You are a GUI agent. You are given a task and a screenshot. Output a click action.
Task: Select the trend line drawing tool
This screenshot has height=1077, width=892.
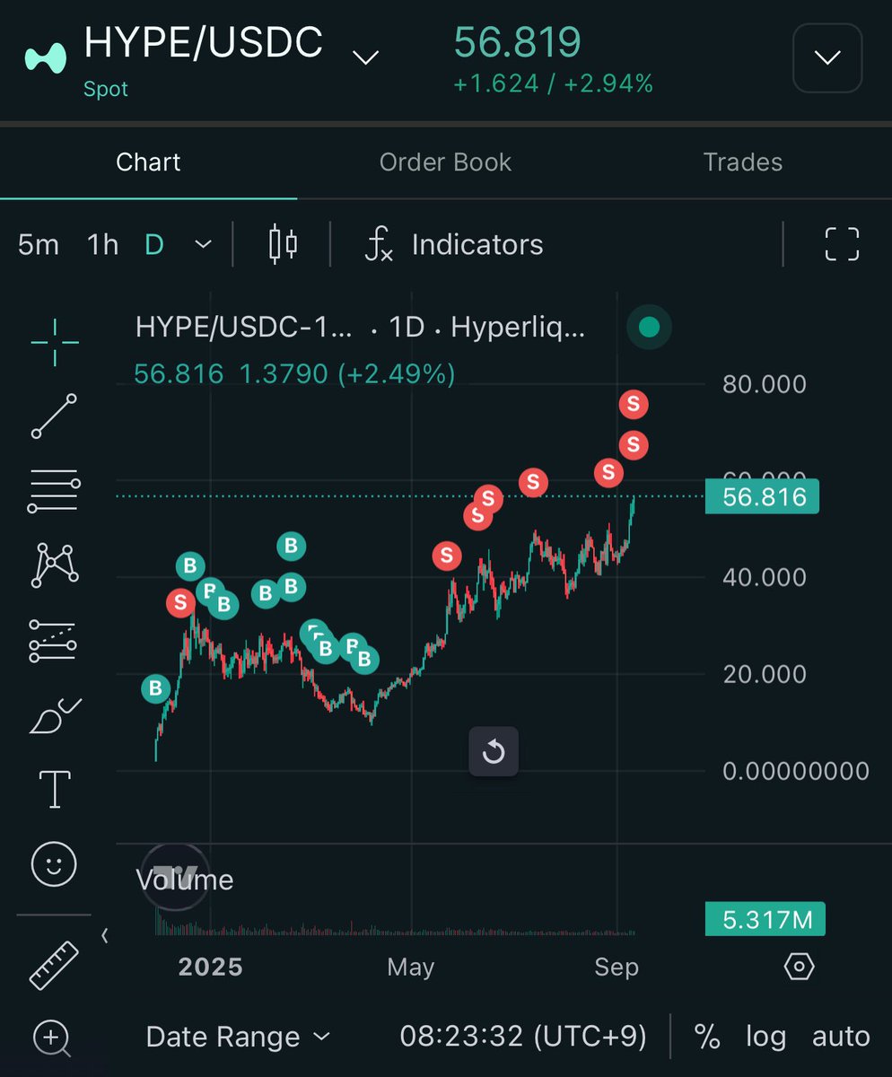click(x=55, y=416)
